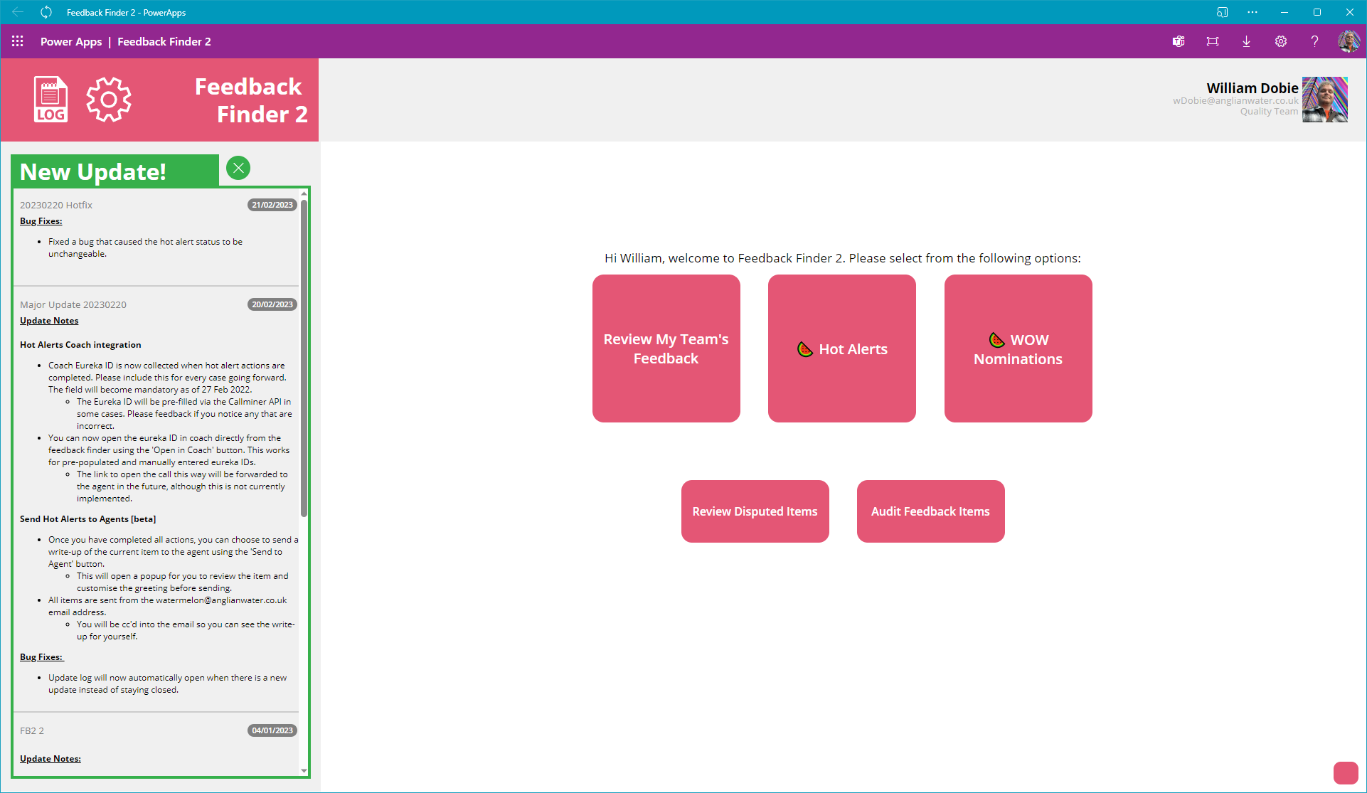Open Audit Feedback Items

pyautogui.click(x=930, y=511)
